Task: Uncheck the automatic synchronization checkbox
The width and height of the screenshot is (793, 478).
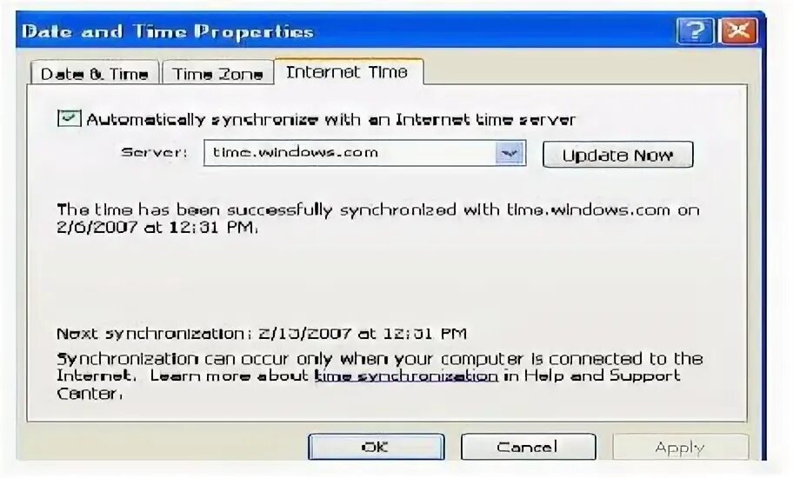Action: (x=69, y=118)
